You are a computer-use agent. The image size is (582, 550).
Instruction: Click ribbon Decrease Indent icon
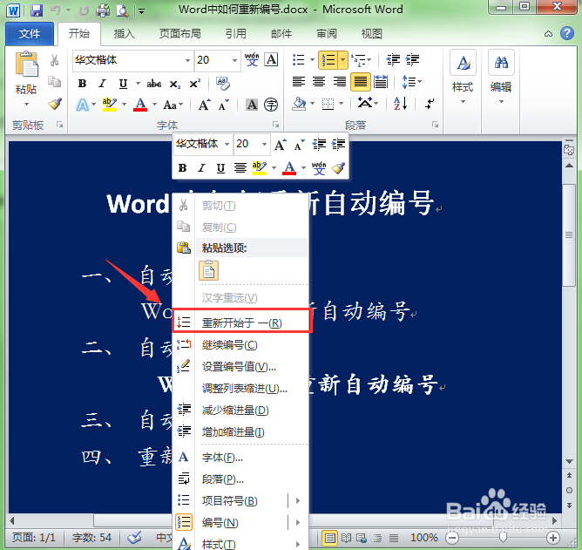tap(393, 59)
